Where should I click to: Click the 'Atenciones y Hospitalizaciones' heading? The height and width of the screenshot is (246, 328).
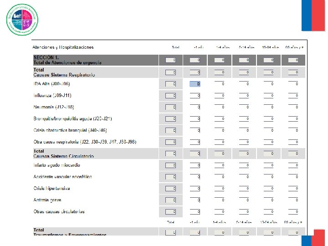[x=63, y=47]
